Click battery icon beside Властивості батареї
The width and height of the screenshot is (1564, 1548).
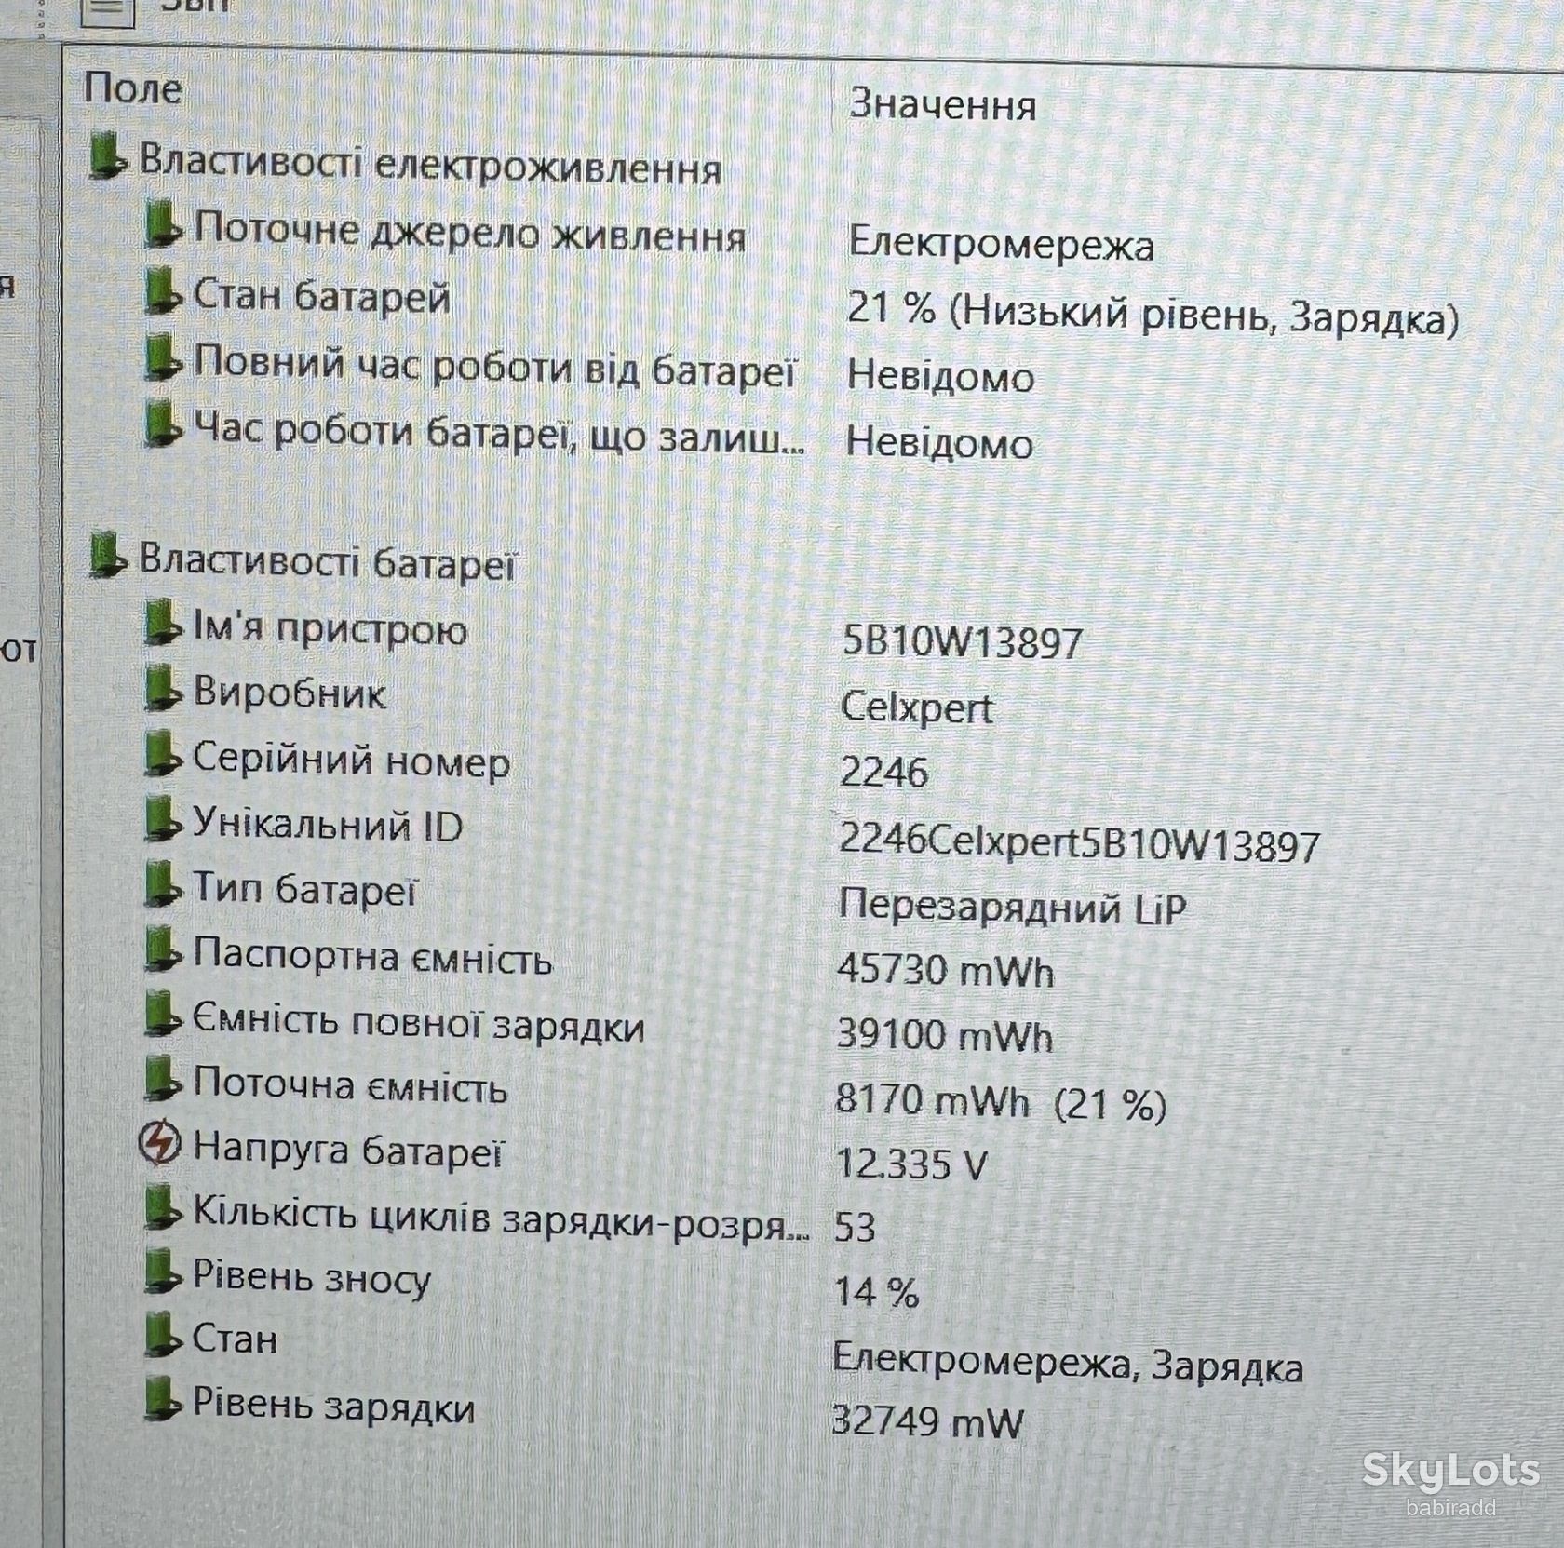pyautogui.click(x=107, y=555)
